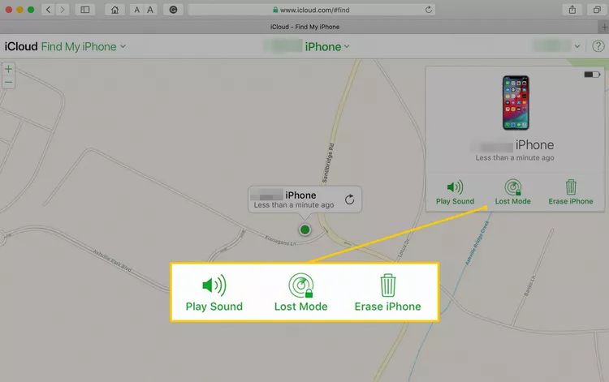Close the Safari window
This screenshot has height=382, width=609.
click(9, 10)
